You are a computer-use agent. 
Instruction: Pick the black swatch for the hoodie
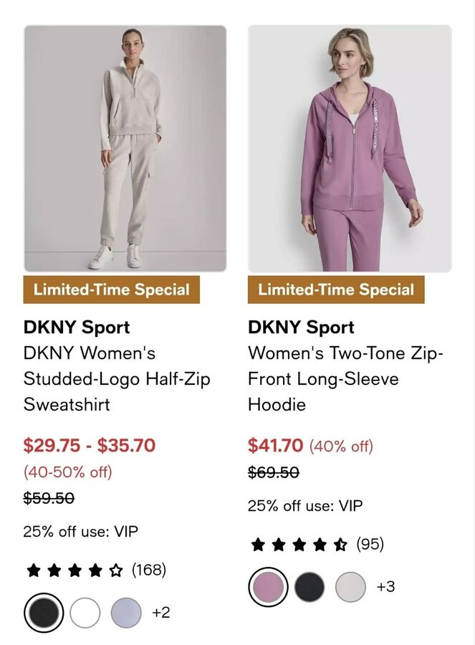point(310,587)
